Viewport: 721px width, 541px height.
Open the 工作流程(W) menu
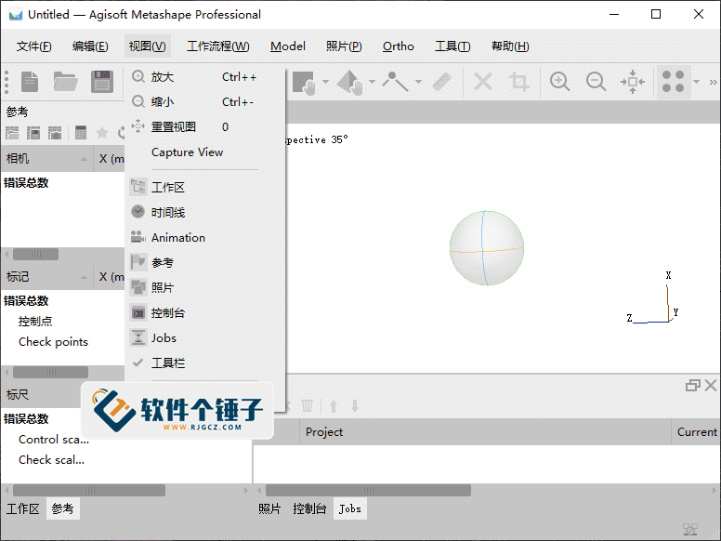click(x=218, y=46)
